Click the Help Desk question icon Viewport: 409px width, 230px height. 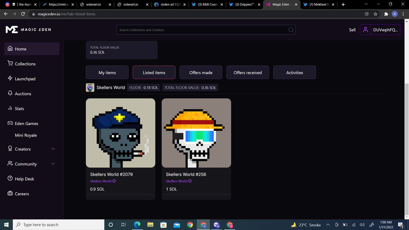coord(10,179)
